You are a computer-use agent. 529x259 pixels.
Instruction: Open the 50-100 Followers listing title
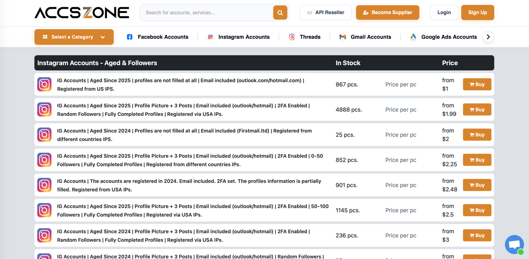(x=193, y=211)
